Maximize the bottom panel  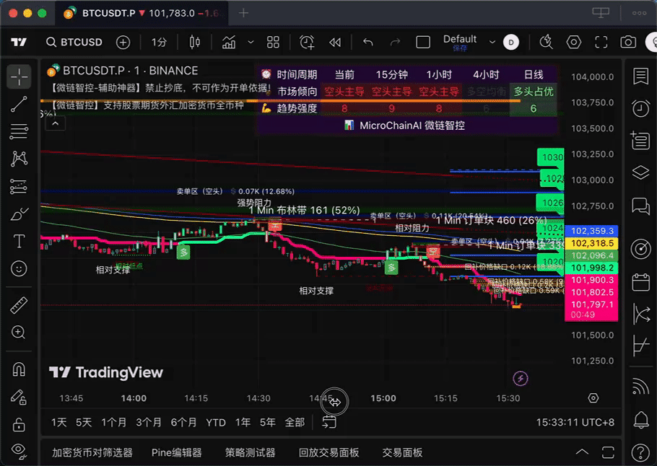[x=608, y=452]
